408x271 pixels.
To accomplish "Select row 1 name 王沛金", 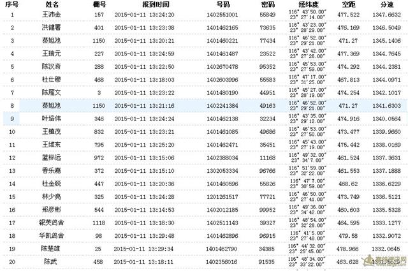I will tap(52, 14).
